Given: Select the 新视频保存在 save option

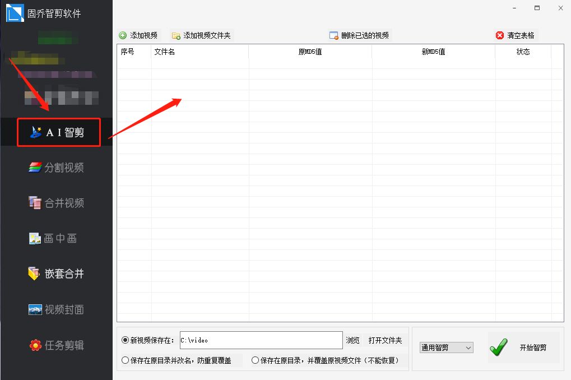Looking at the screenshot, I should coord(125,340).
